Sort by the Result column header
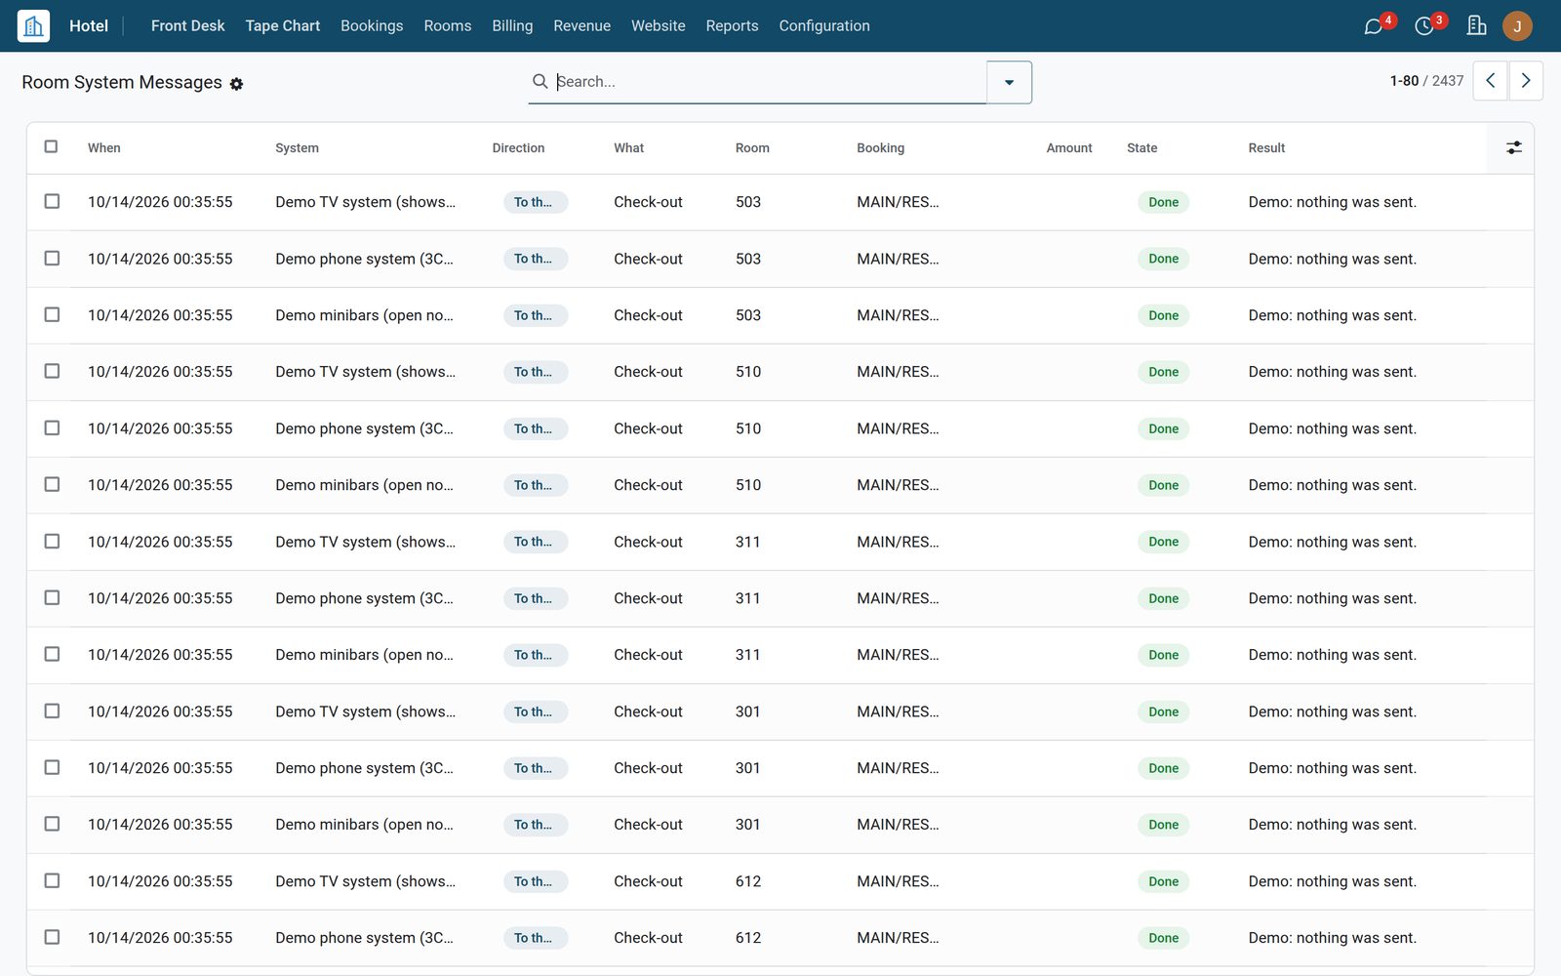The height and width of the screenshot is (976, 1561). pos(1266,147)
